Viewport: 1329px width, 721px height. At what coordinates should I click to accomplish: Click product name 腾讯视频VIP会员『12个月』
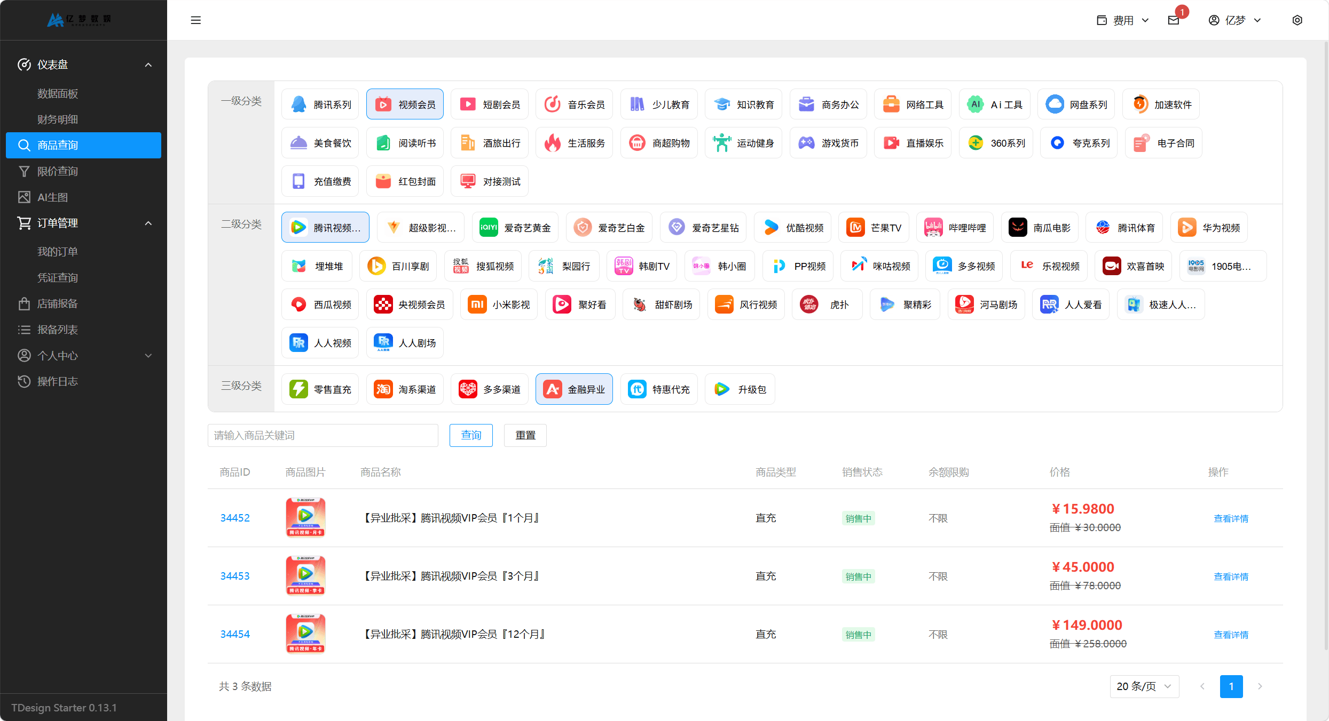(x=454, y=634)
